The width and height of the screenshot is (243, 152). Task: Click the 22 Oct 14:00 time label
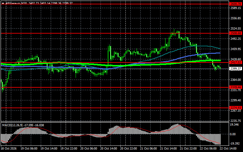228,149
